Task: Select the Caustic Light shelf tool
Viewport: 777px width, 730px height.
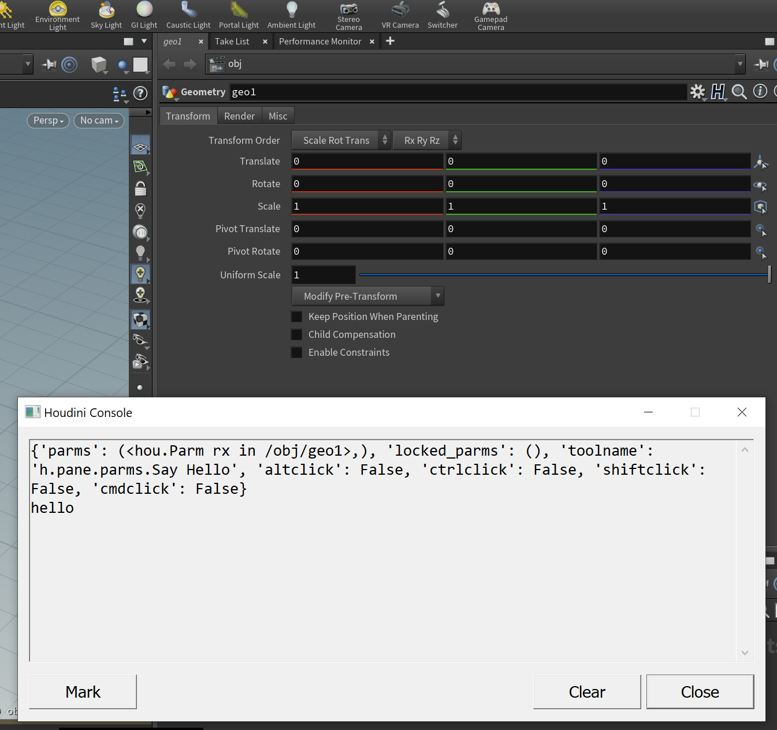Action: (x=188, y=16)
